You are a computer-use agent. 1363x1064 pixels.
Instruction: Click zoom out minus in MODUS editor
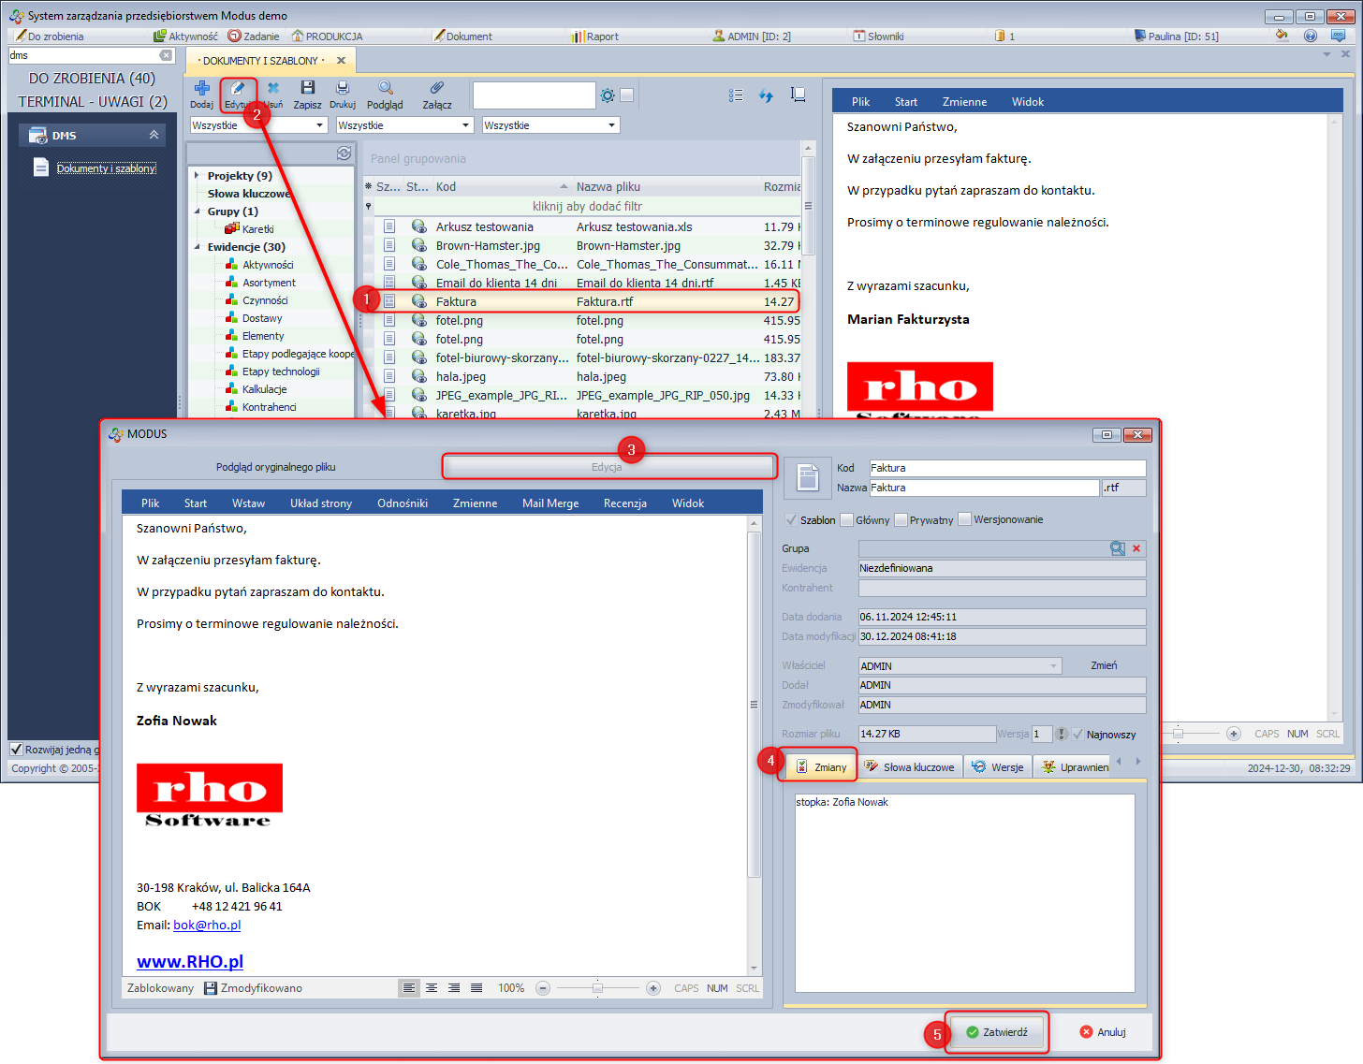(542, 988)
